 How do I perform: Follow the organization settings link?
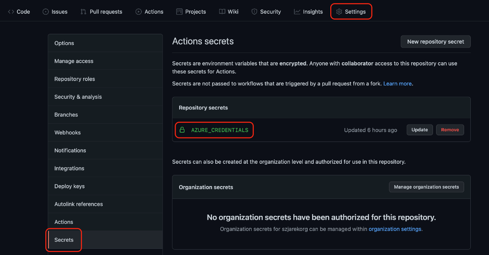(x=395, y=229)
